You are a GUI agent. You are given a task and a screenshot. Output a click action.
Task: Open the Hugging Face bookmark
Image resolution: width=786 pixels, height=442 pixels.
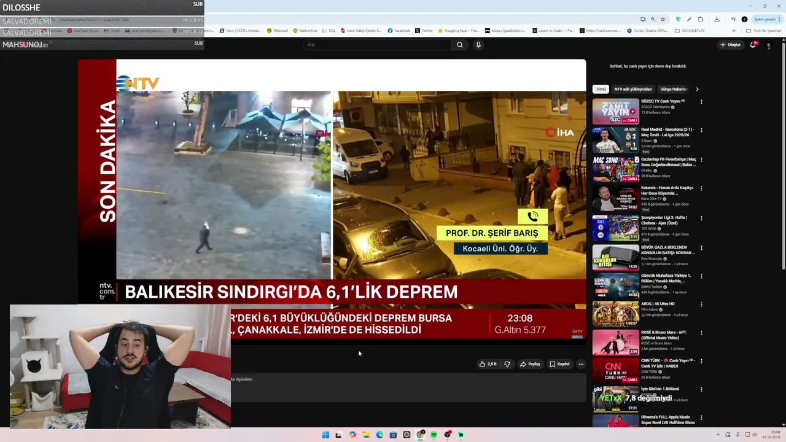pos(458,31)
